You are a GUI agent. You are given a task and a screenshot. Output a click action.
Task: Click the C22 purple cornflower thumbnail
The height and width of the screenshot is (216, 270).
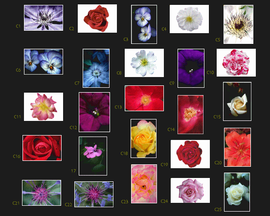click(x=94, y=194)
